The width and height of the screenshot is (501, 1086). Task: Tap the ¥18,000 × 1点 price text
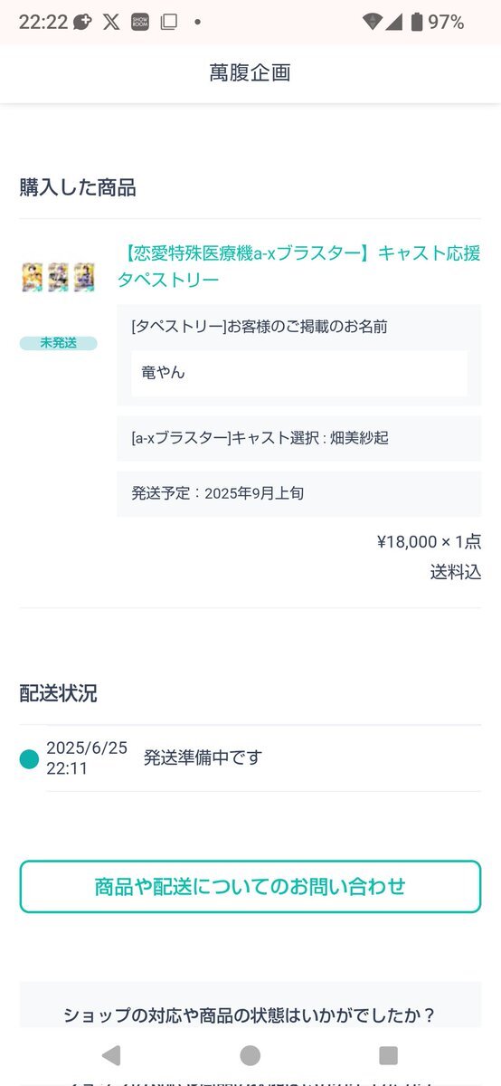click(429, 542)
